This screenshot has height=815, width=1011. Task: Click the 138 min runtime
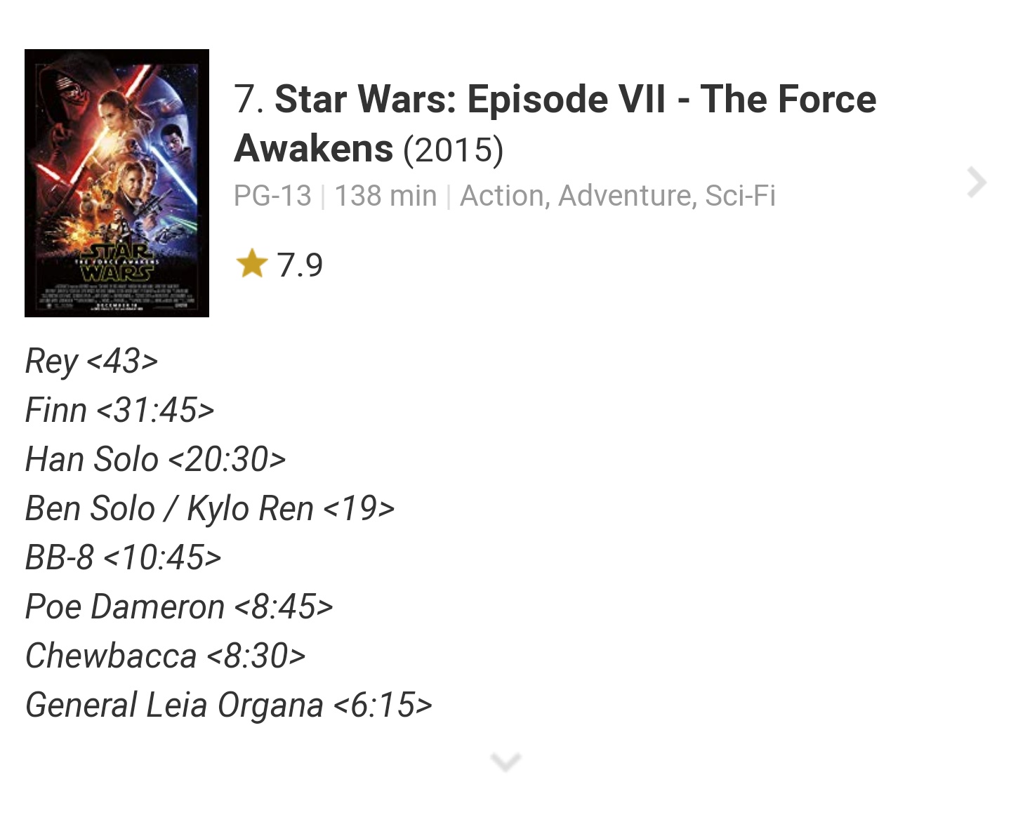point(385,196)
